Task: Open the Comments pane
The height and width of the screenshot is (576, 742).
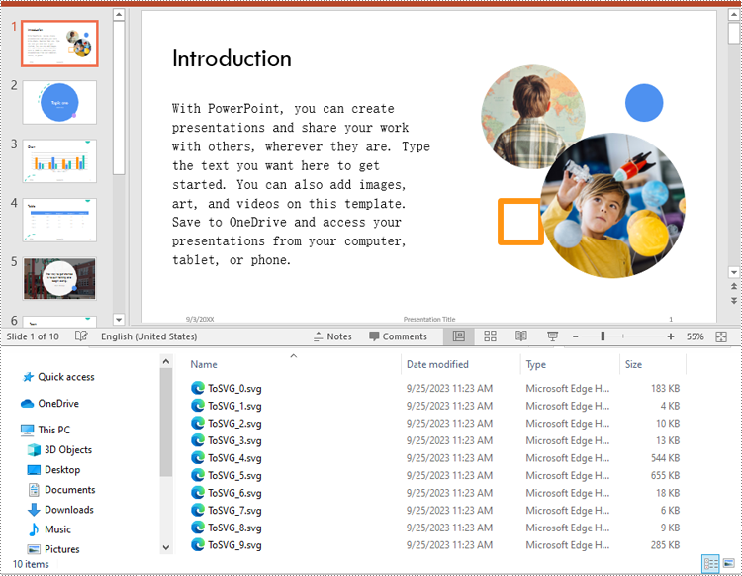Action: 398,336
